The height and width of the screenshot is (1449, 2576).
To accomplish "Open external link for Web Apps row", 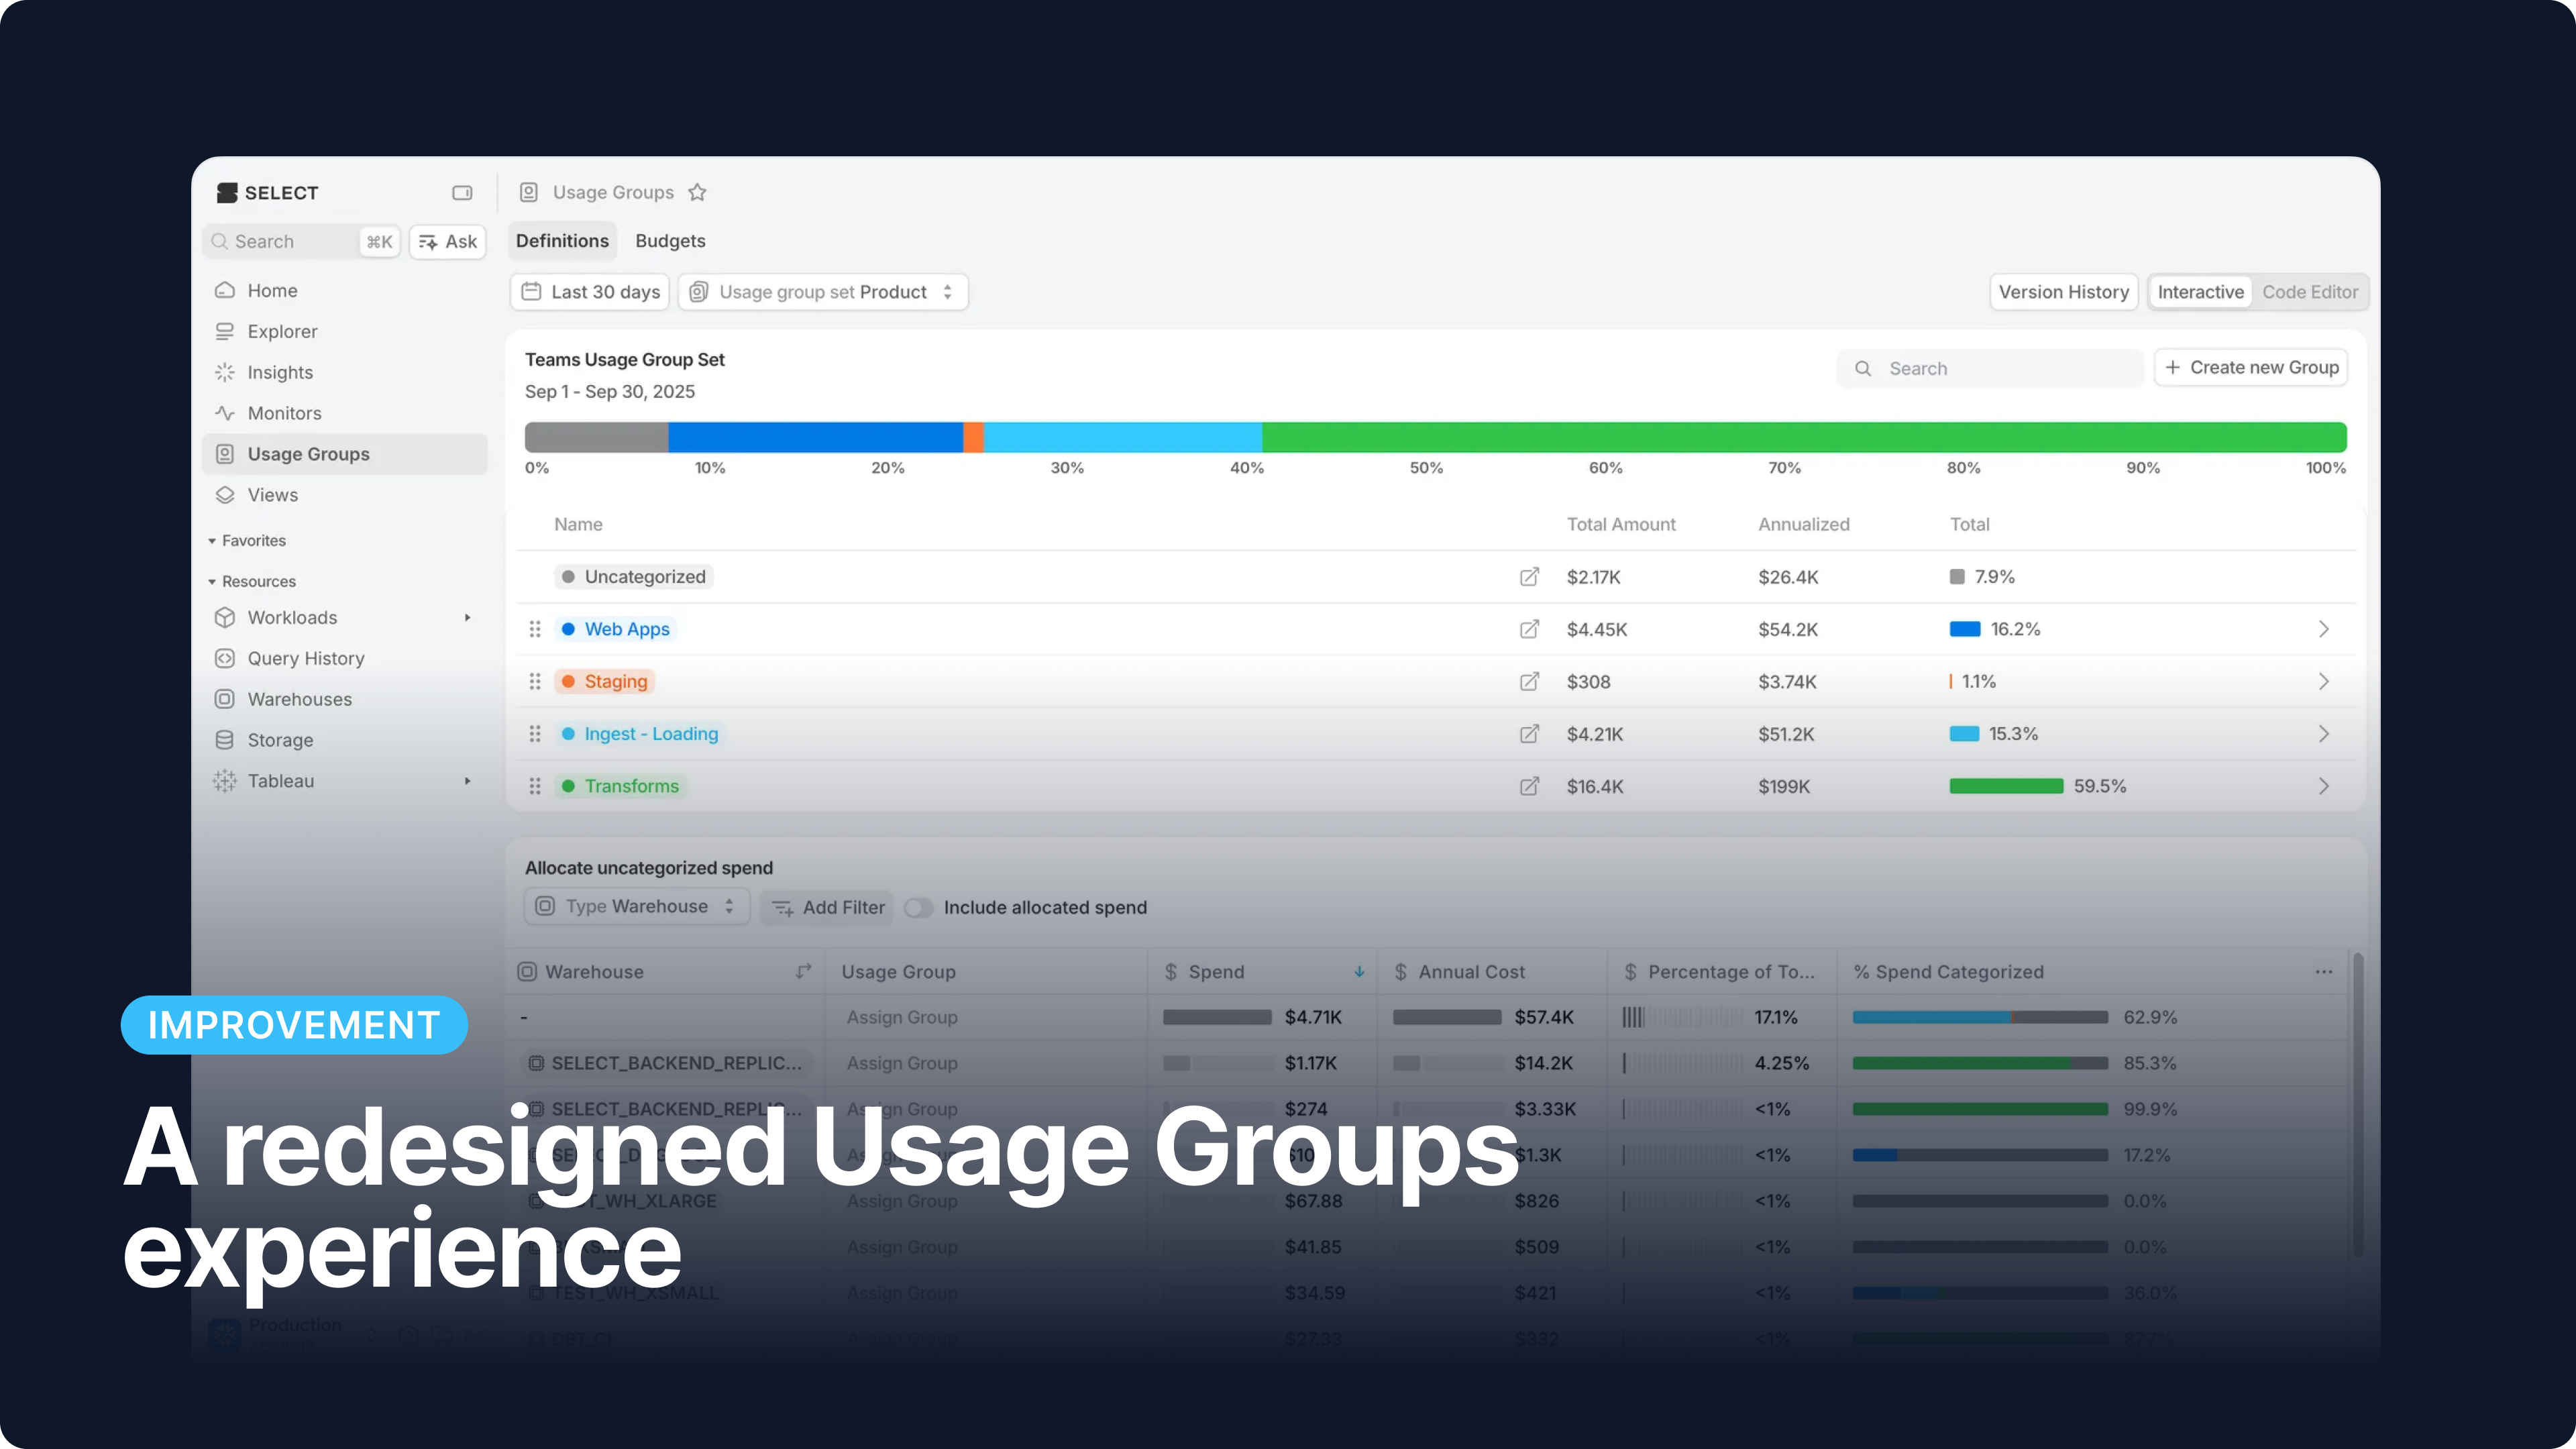I will pos(1529,629).
